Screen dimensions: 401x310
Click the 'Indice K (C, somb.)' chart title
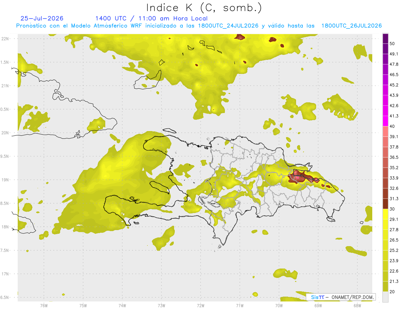tap(204, 8)
